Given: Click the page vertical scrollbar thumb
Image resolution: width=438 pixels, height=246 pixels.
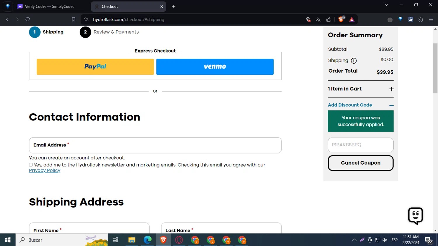Looking at the screenshot, I should [435, 68].
